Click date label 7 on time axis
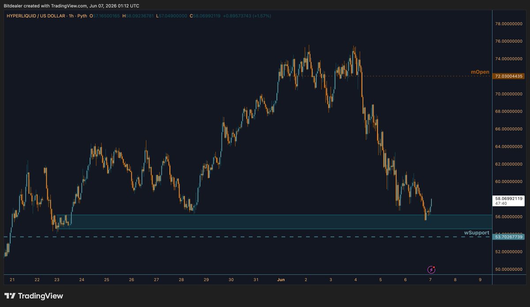Viewport: 530px width, 307px height. point(430,280)
